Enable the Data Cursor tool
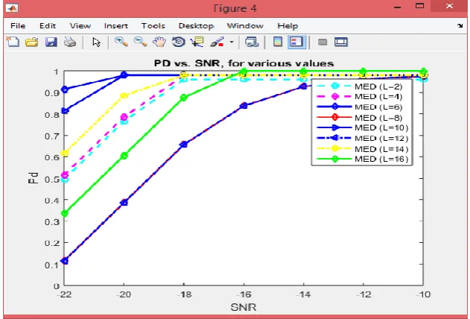This screenshot has width=470, height=319. pyautogui.click(x=197, y=42)
